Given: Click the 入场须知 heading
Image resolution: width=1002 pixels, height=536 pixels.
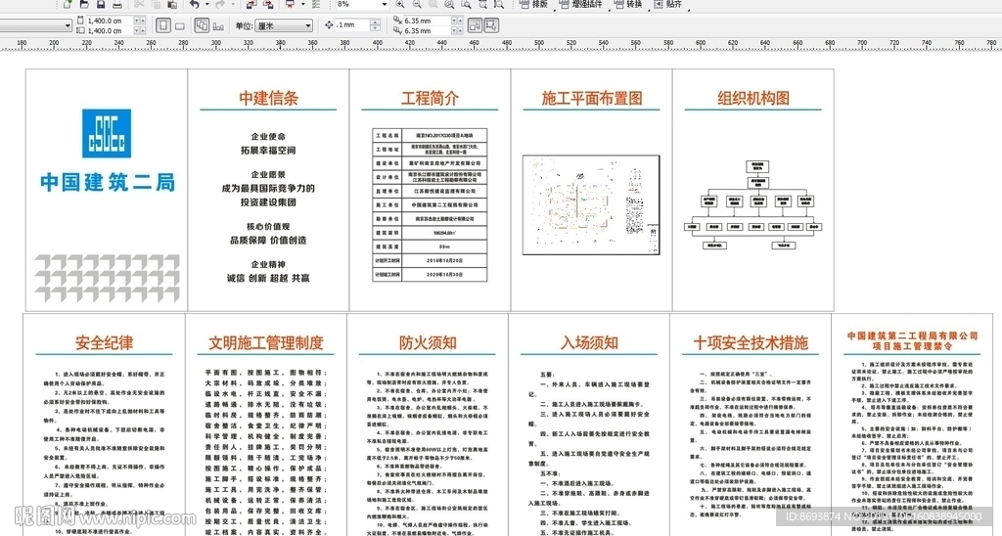Looking at the screenshot, I should [x=589, y=342].
